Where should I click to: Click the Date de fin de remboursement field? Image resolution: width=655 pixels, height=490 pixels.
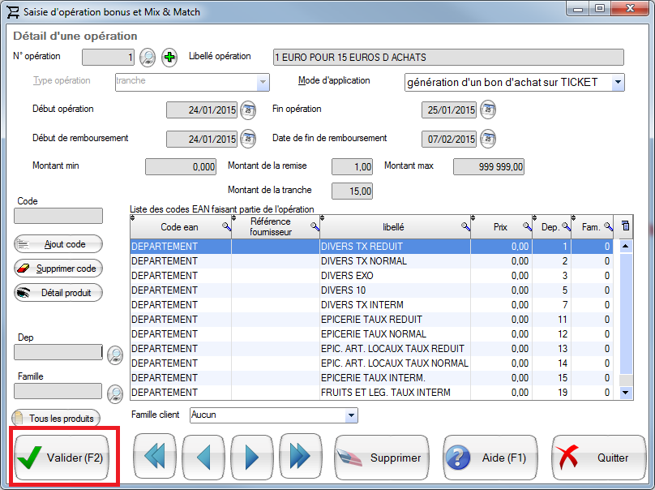pos(449,140)
